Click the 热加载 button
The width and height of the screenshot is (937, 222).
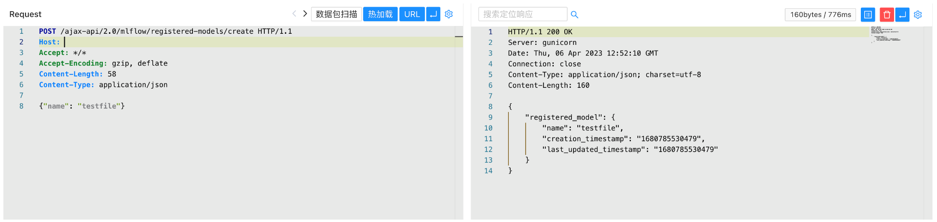point(380,14)
